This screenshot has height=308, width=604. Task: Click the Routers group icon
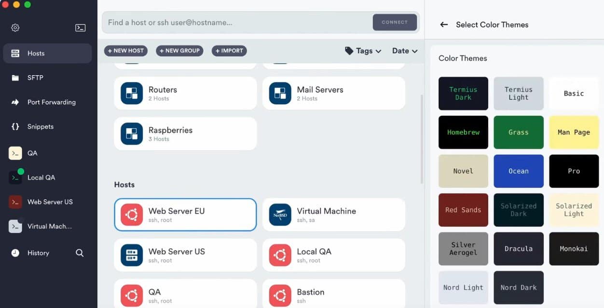pyautogui.click(x=132, y=94)
